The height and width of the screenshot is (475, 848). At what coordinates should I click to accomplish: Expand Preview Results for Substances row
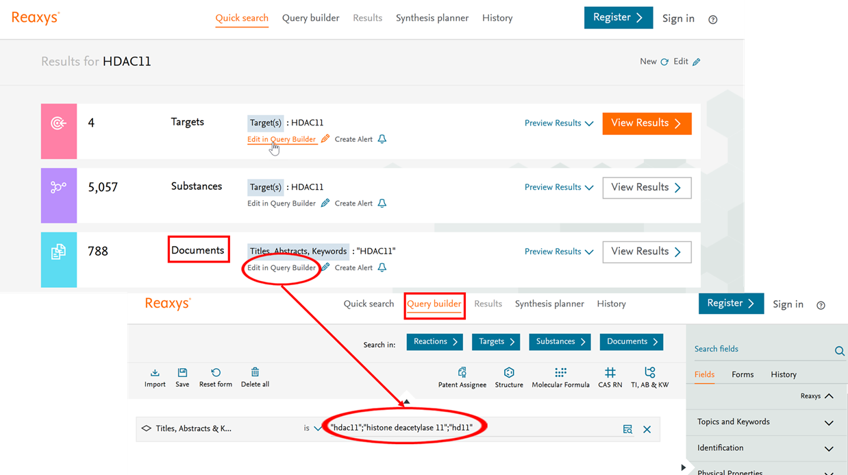[558, 187]
